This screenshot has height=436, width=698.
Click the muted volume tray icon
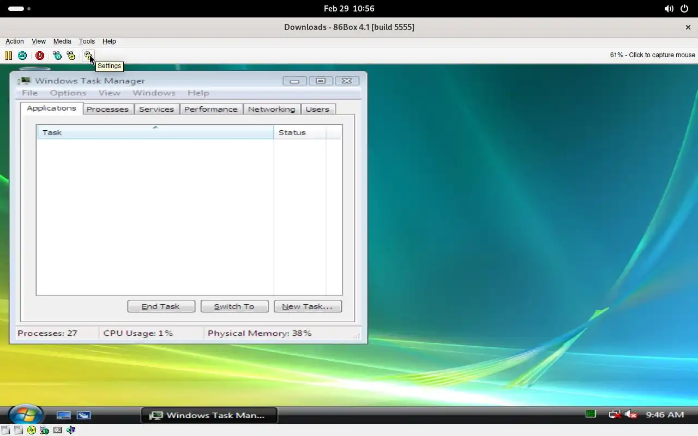pyautogui.click(x=631, y=415)
